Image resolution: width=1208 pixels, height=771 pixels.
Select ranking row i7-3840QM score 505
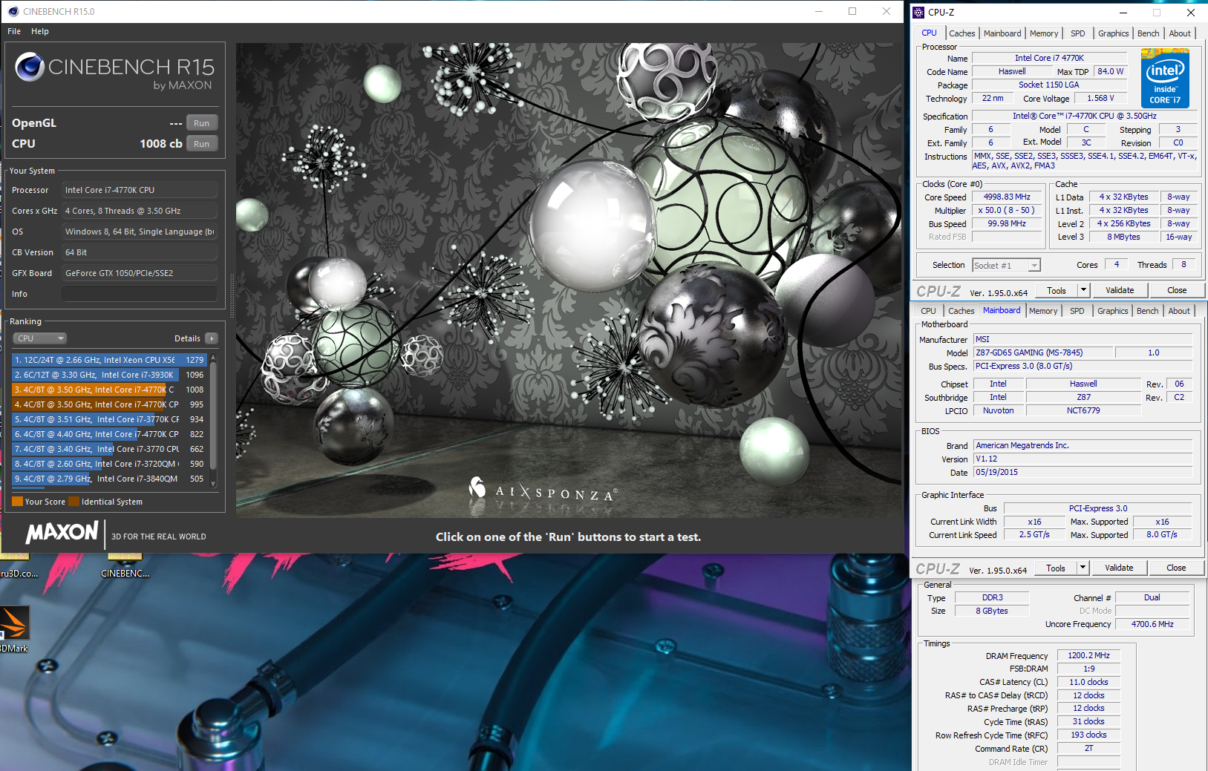pos(109,479)
